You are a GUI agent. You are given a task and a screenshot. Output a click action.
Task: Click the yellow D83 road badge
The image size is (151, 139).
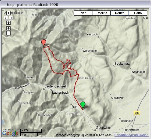tap(137, 113)
